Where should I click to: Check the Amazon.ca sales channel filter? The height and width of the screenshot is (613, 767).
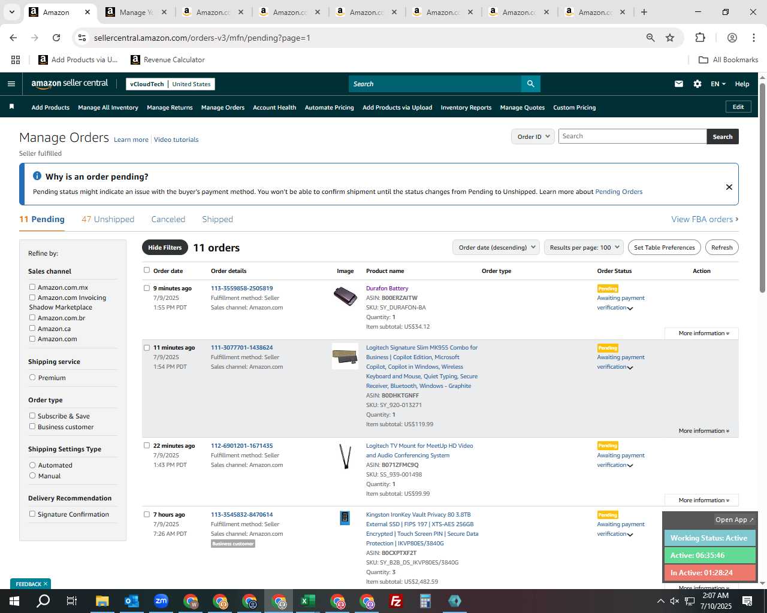click(x=32, y=328)
